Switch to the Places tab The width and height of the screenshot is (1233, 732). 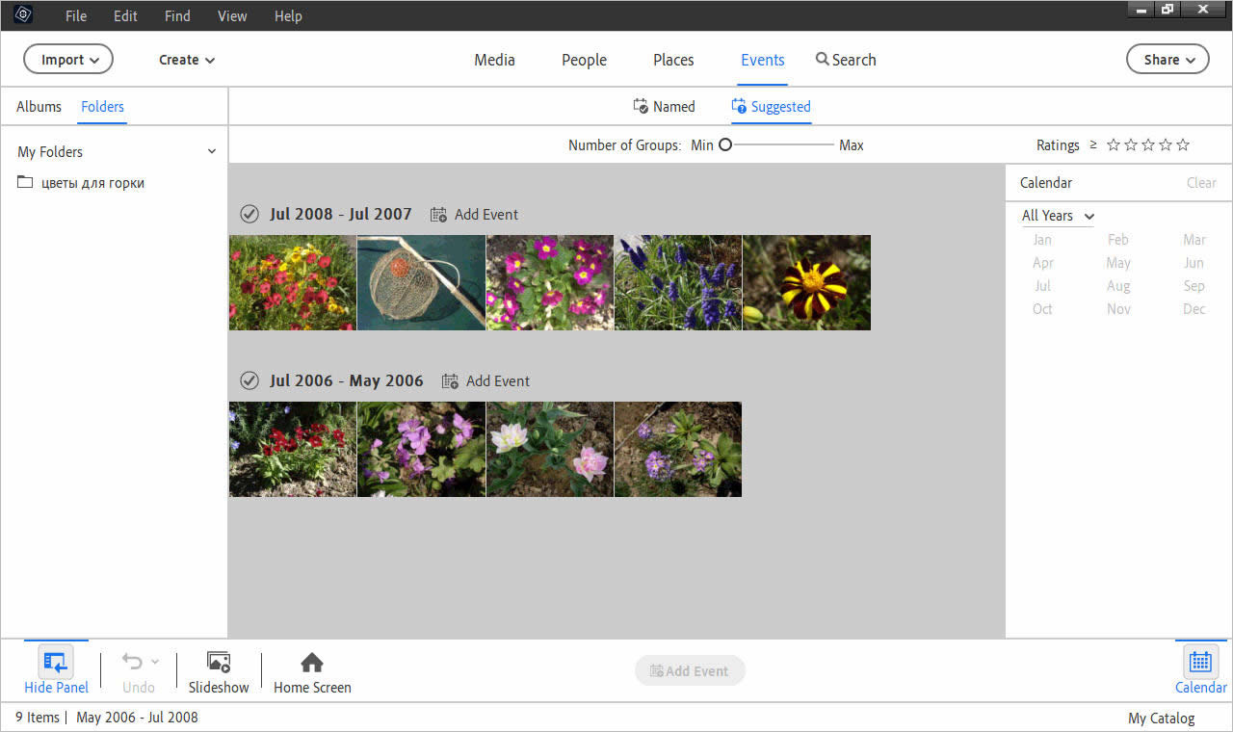pos(672,60)
